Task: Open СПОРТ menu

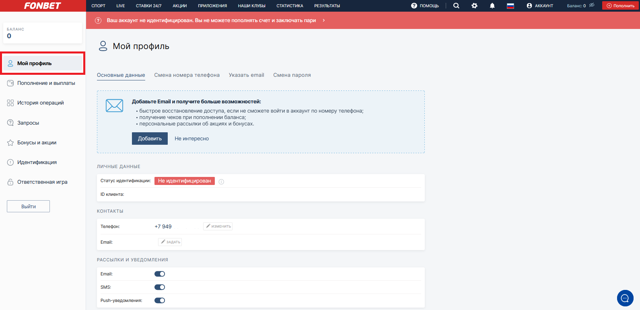Action: click(98, 6)
